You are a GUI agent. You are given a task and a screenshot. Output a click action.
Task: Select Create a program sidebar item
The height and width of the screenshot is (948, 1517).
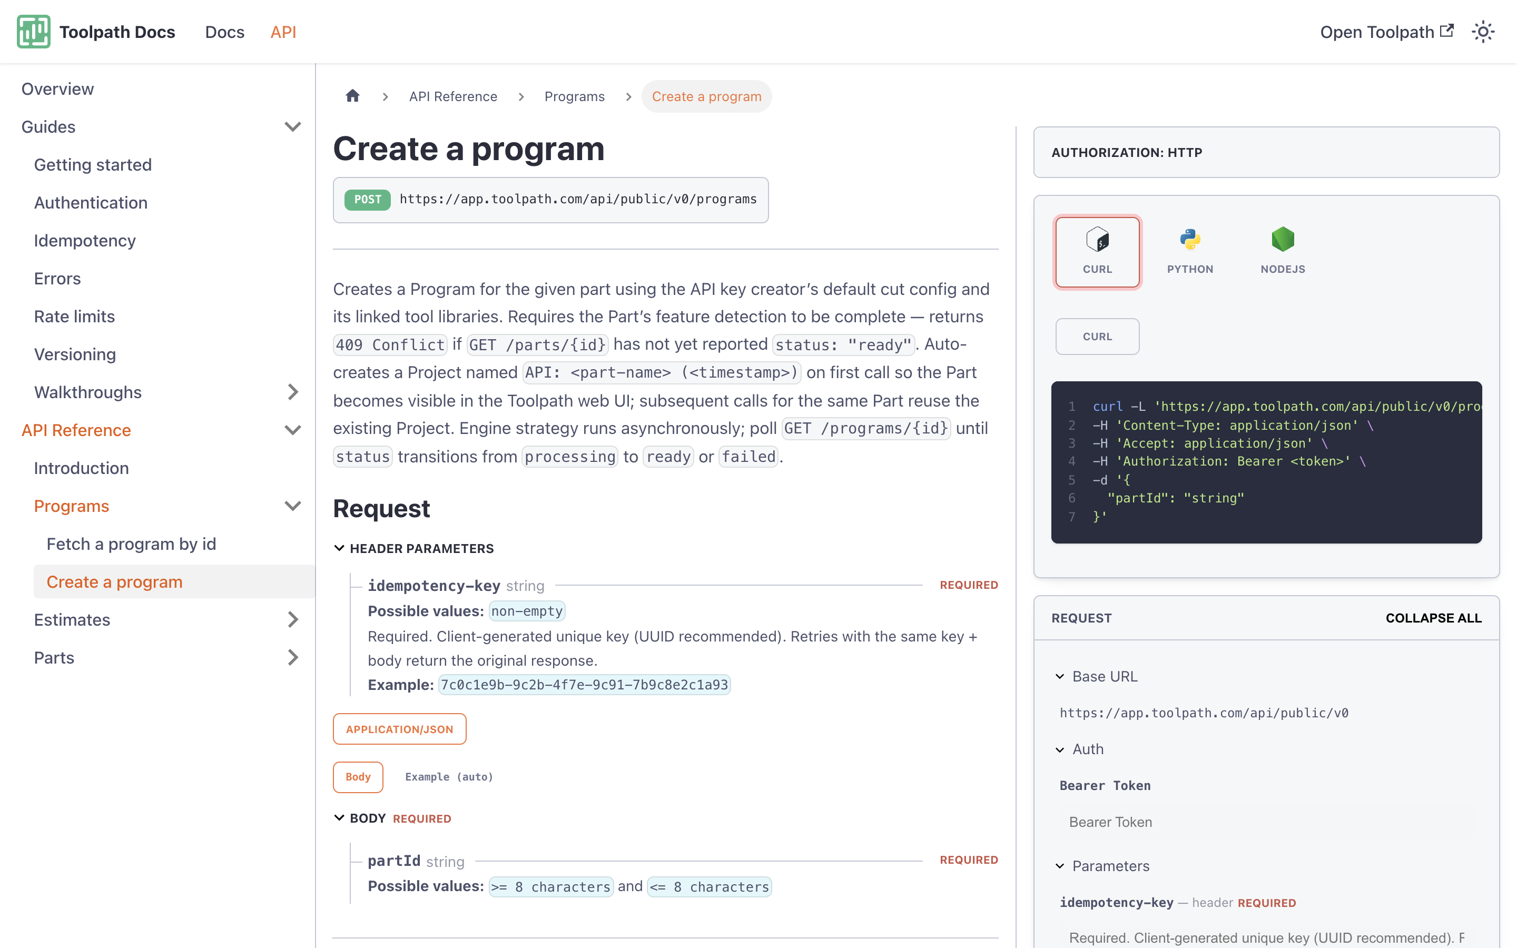[174, 582]
